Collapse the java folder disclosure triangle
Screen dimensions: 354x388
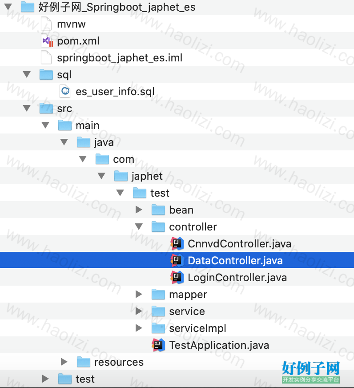[x=64, y=142]
